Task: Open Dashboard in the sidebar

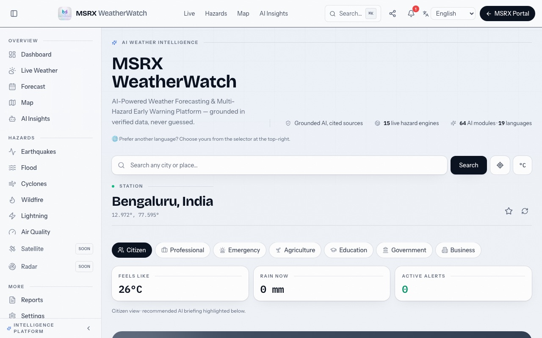Action: click(51, 55)
